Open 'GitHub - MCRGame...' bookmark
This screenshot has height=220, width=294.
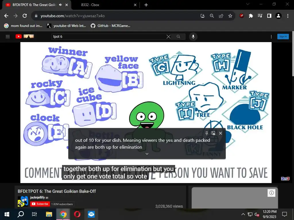pos(111,26)
